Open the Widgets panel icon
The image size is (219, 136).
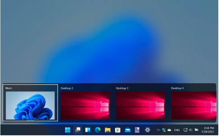[88, 130]
